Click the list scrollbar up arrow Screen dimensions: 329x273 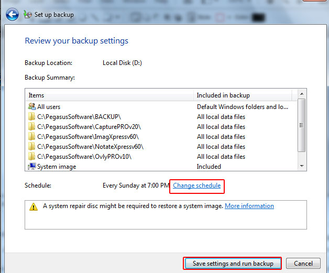[x=302, y=94]
